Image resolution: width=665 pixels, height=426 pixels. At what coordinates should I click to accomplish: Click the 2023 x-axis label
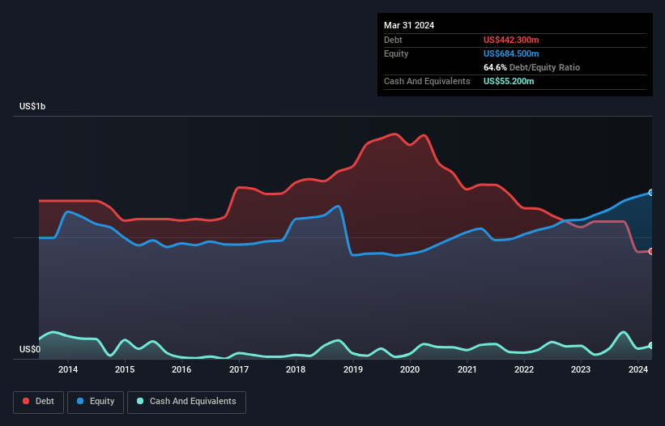click(x=581, y=369)
